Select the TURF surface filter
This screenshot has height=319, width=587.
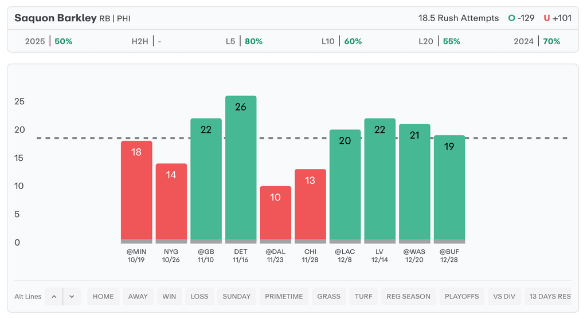(363, 297)
